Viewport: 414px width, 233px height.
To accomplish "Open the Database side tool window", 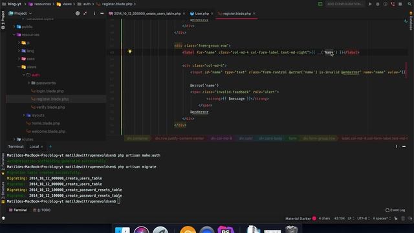I will [411, 21].
